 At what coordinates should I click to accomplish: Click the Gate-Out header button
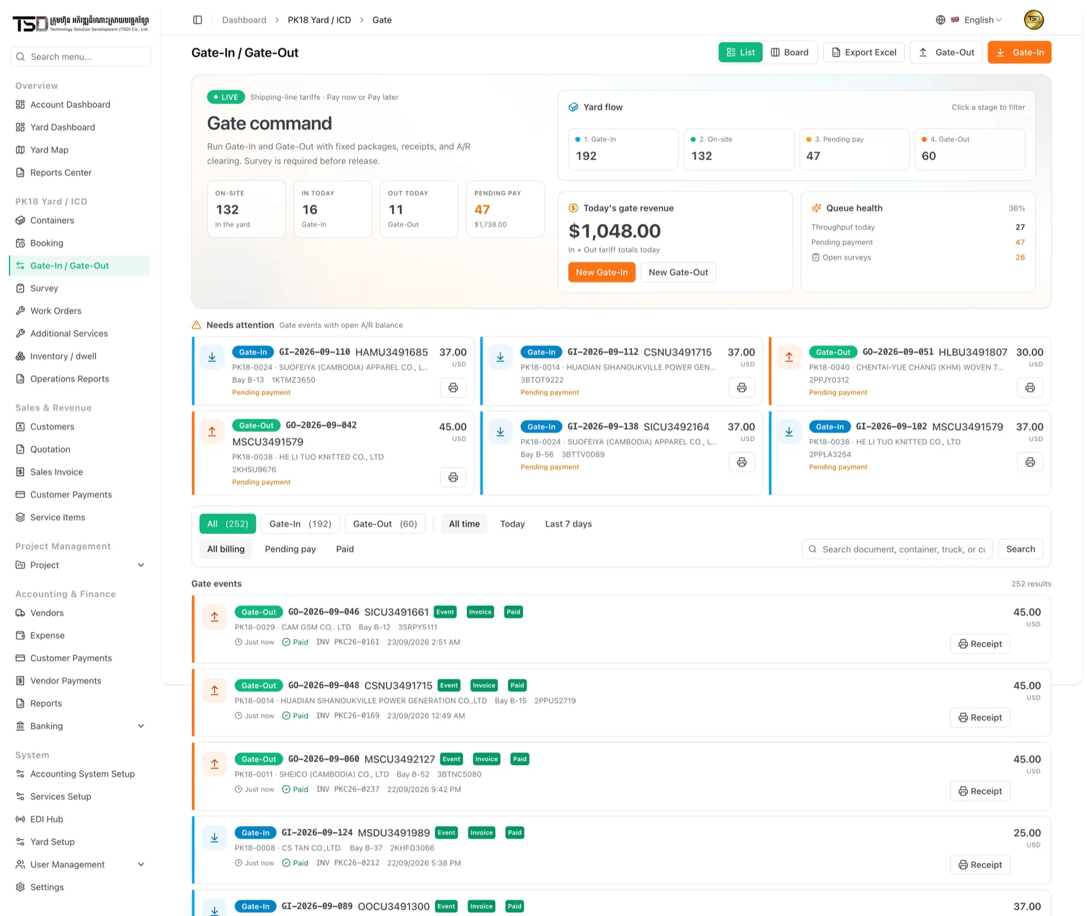pos(946,53)
